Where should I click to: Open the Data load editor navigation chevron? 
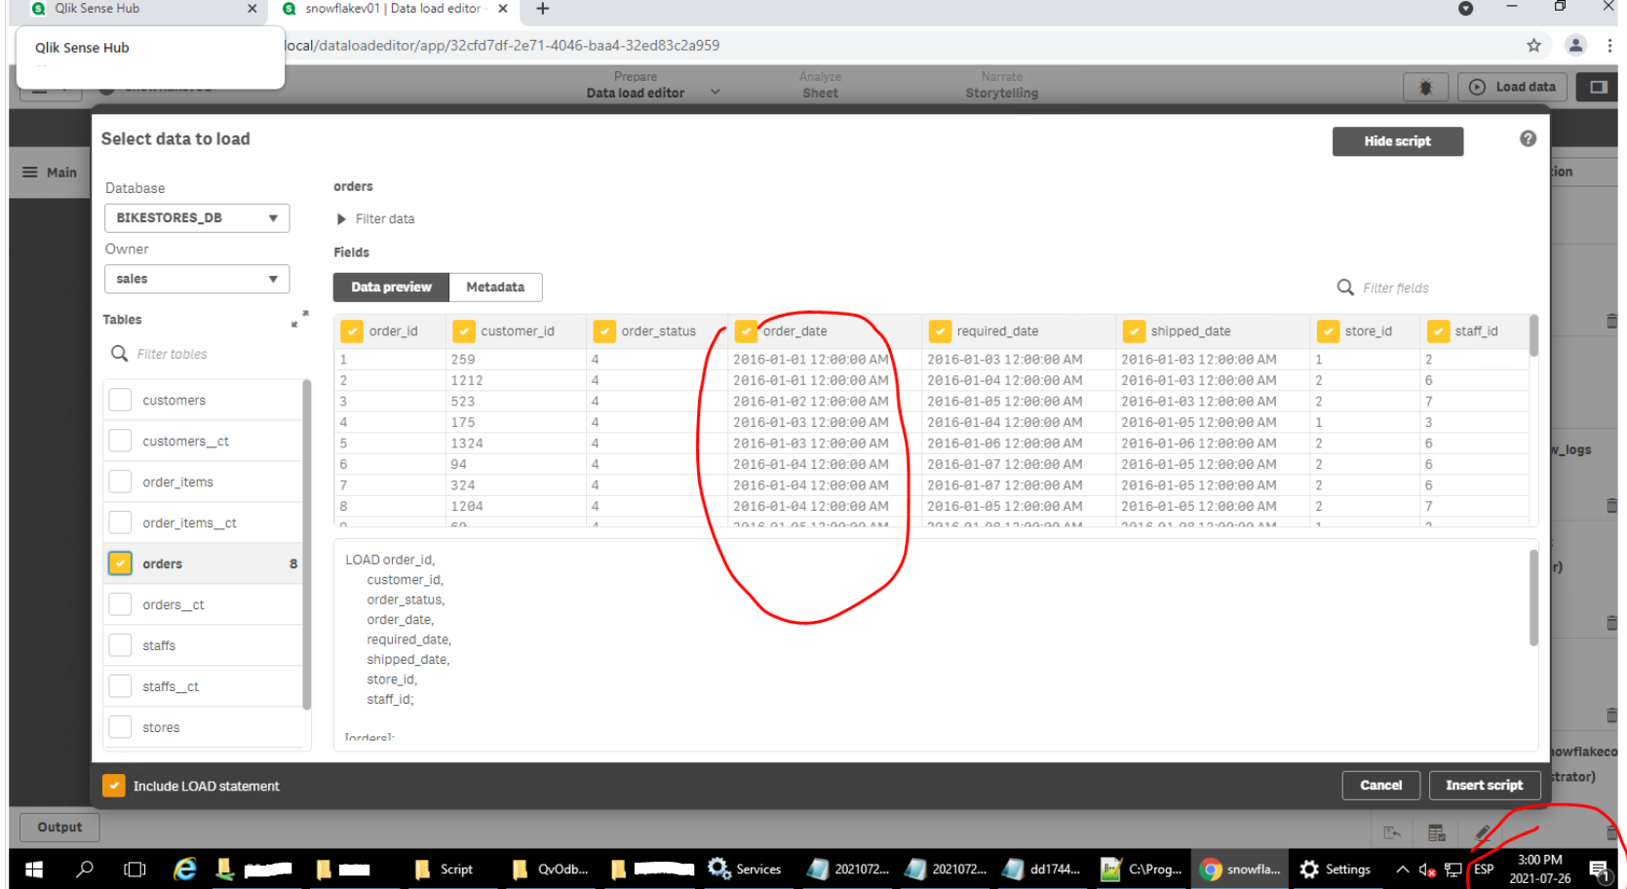point(715,92)
